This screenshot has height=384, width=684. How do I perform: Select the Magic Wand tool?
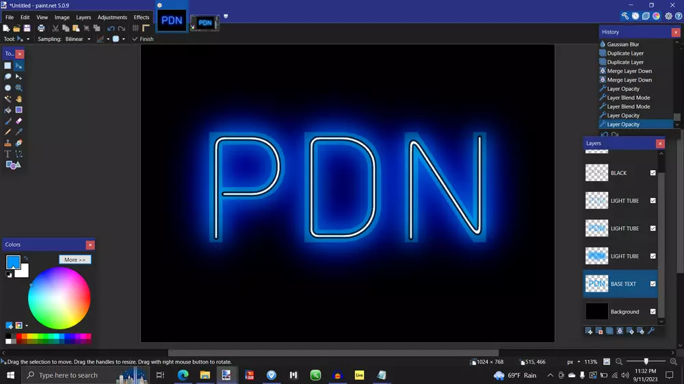tap(8, 99)
